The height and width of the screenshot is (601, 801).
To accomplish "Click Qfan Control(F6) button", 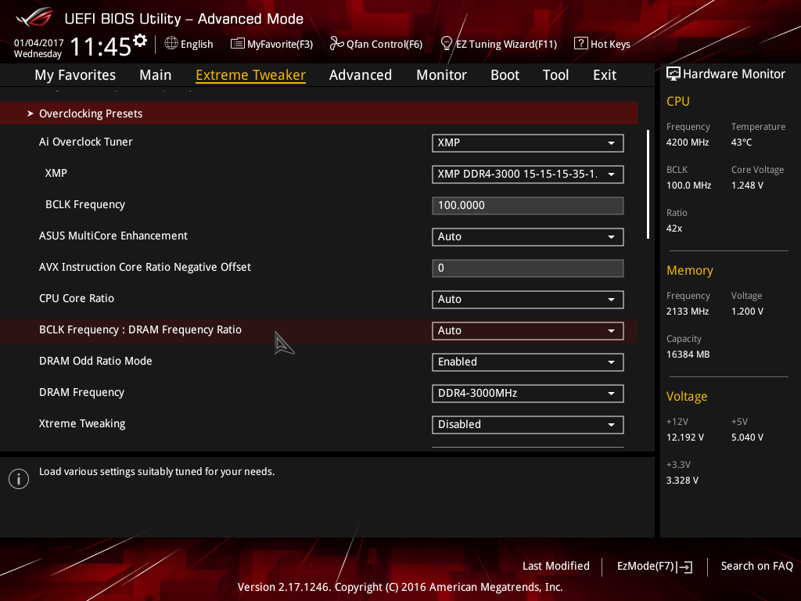I will (376, 44).
